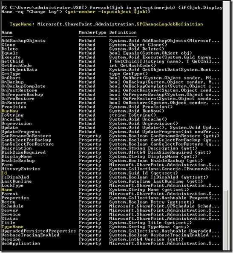Click the Unprovision method name
The width and height of the screenshot is (233, 253).
coord(17,124)
